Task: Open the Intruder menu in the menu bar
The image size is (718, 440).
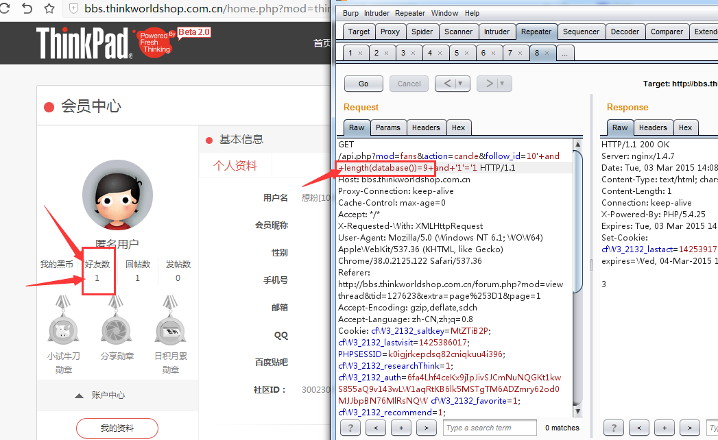Action: pos(377,13)
